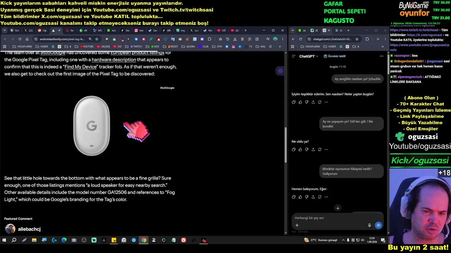
Task: Switch to the 'All' tab
Action: coord(84,31)
